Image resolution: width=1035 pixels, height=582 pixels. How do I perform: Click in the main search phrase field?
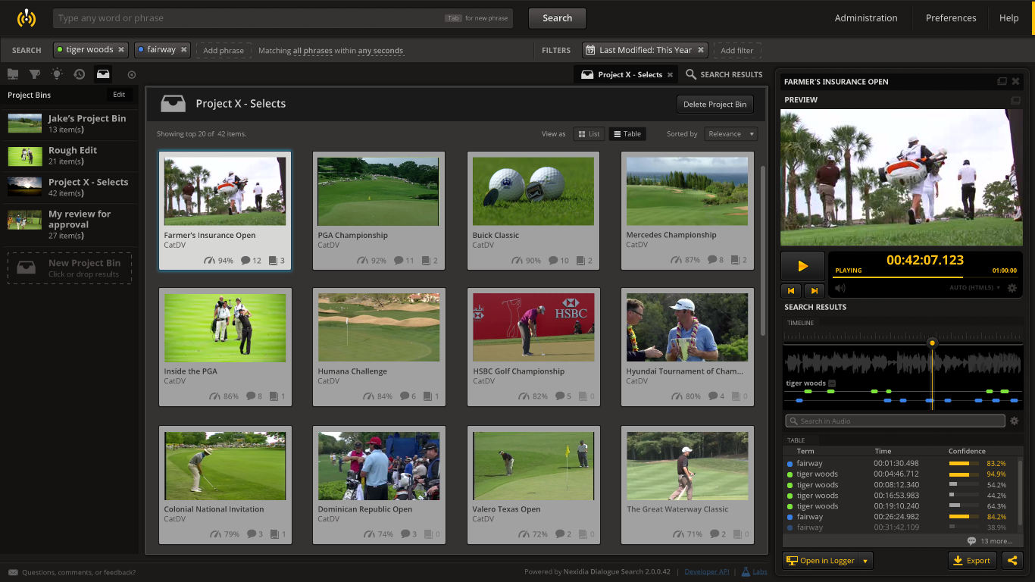pos(283,18)
